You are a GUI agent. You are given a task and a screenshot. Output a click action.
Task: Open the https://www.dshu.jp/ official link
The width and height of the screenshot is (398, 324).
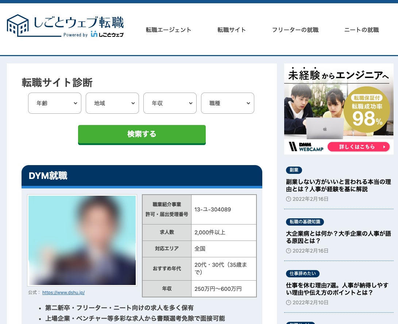(x=63, y=292)
